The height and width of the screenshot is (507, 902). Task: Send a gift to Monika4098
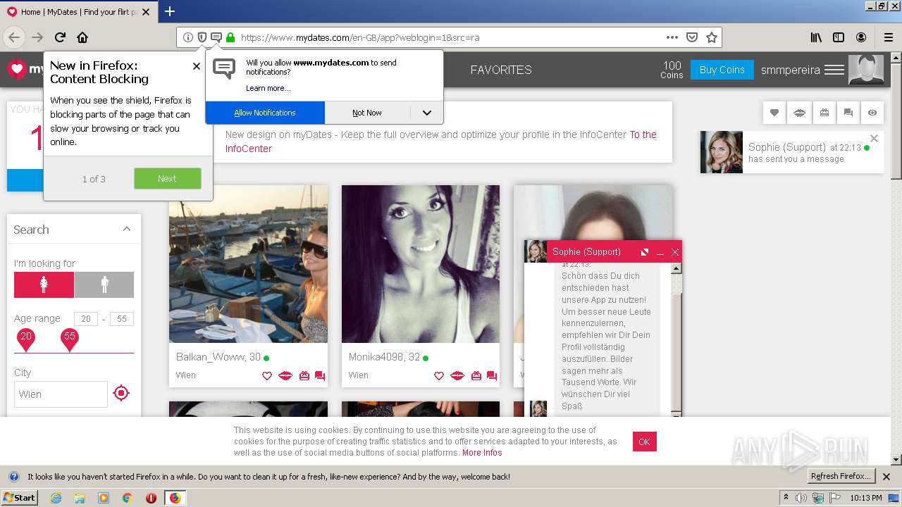point(476,376)
